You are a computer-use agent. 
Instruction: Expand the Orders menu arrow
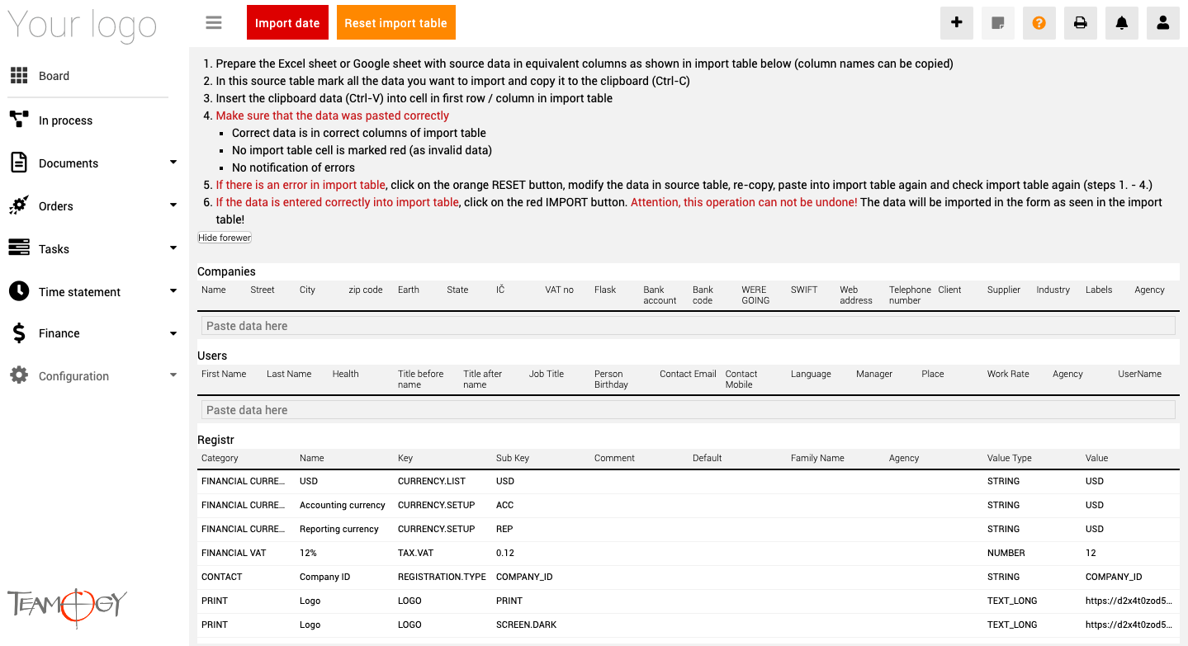pos(173,205)
